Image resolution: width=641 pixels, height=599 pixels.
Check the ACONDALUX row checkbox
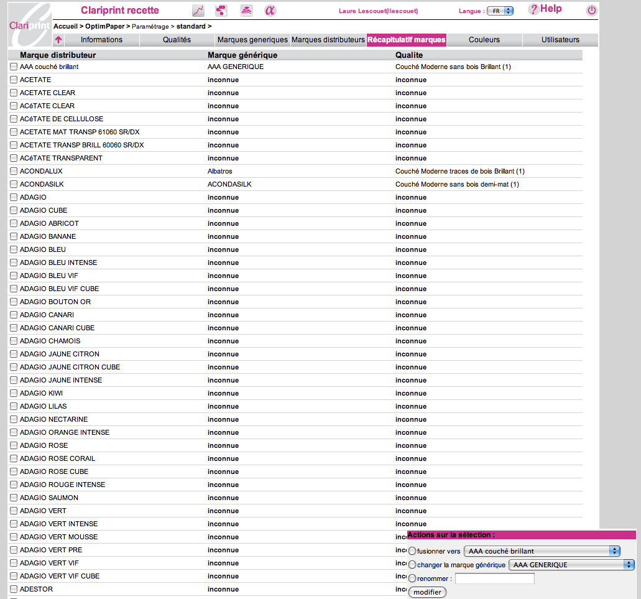click(14, 171)
